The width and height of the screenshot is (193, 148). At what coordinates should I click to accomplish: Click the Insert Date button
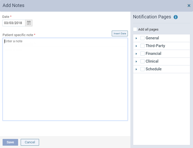click(120, 33)
